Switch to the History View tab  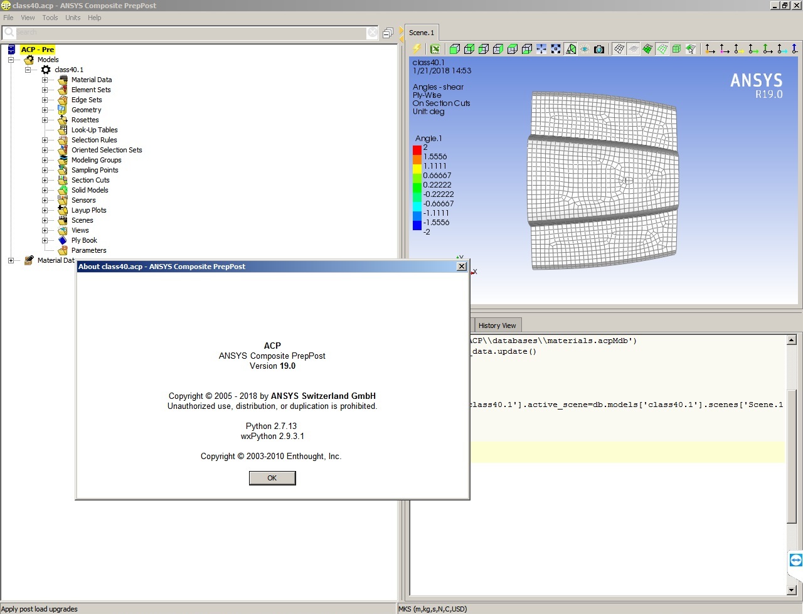pos(497,326)
